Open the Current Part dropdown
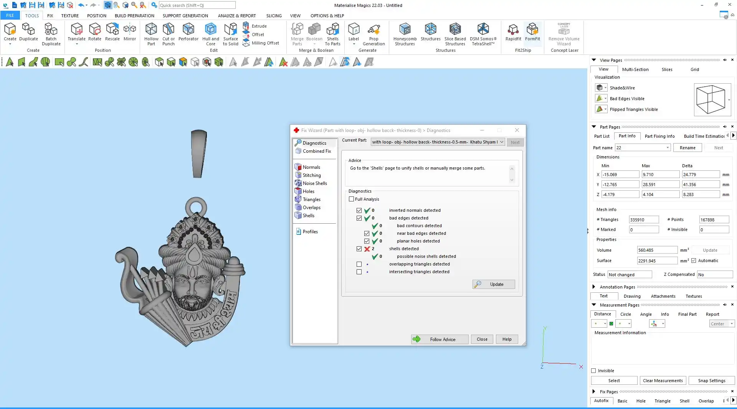737x409 pixels. (x=501, y=142)
